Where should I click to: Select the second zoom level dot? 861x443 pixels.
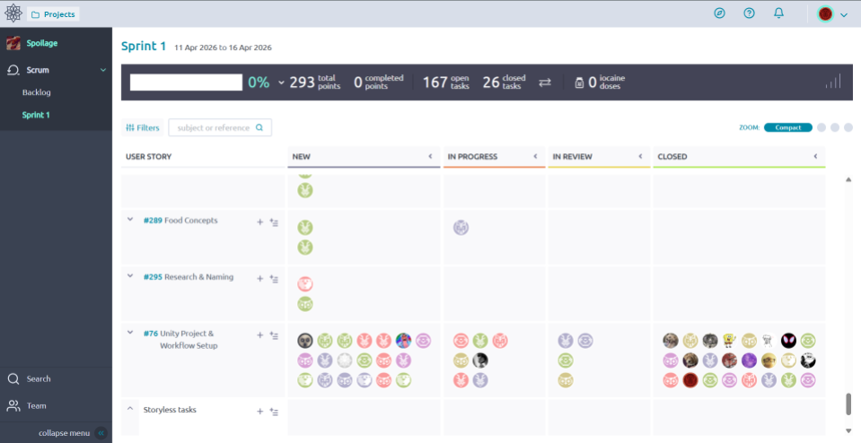tap(835, 127)
